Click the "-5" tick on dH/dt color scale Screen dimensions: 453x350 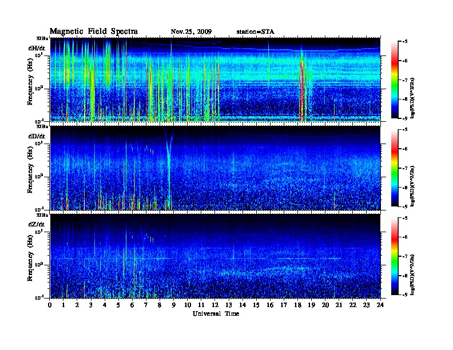tap(405, 42)
